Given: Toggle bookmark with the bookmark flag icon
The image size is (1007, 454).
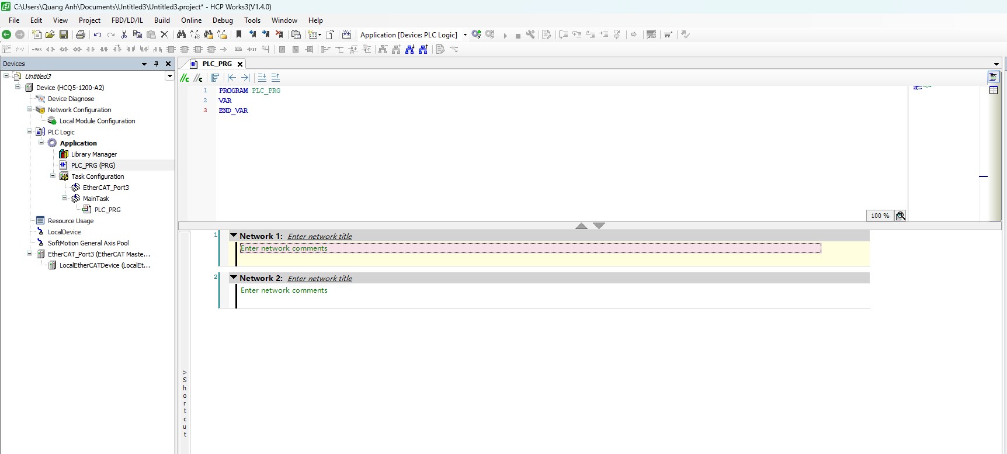Looking at the screenshot, I should coord(239,34).
